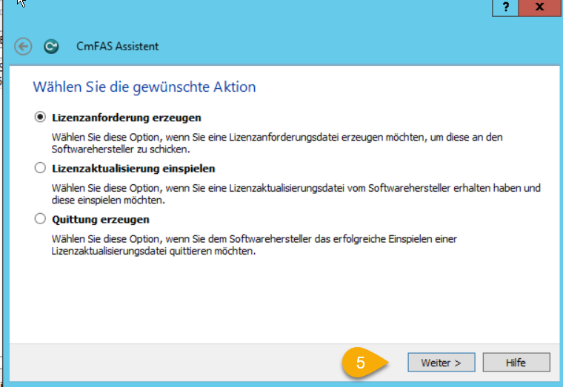Open context help with question mark button
The image size is (563, 387).
[505, 7]
